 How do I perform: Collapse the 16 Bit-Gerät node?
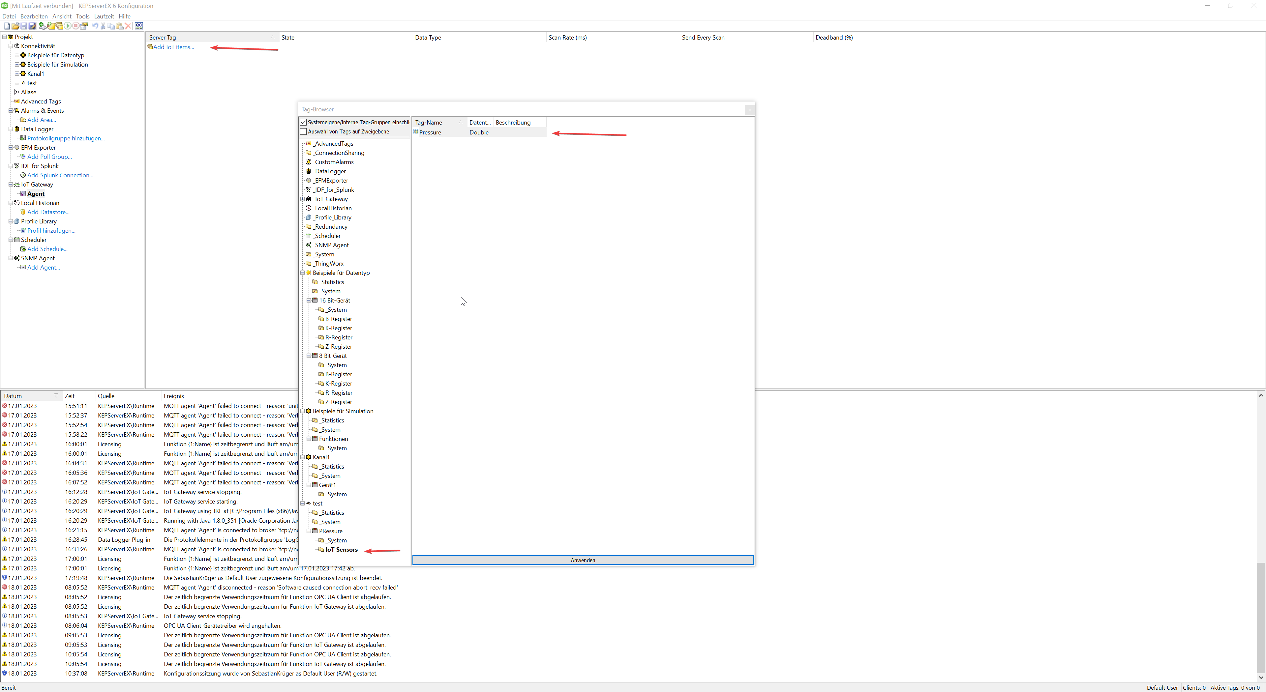coord(309,301)
